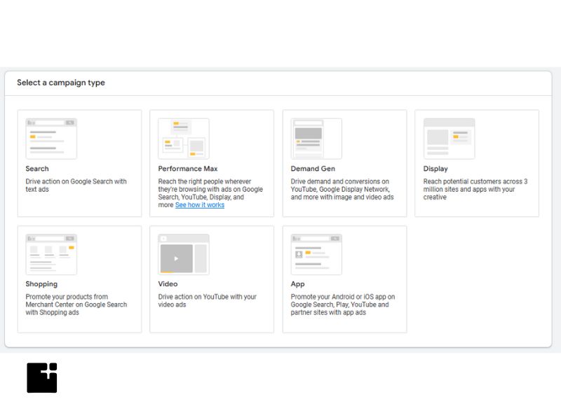This screenshot has height=420, width=561.
Task: Open the 'See how it works' link
Action: [x=200, y=205]
